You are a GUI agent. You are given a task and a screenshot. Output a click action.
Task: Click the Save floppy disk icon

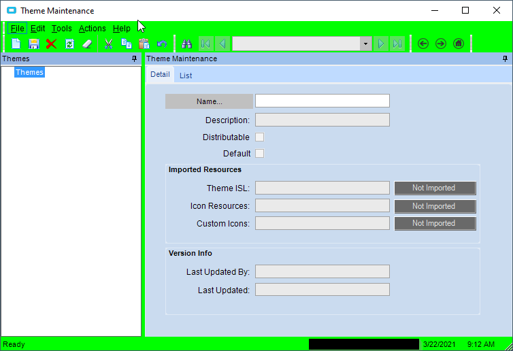point(34,44)
